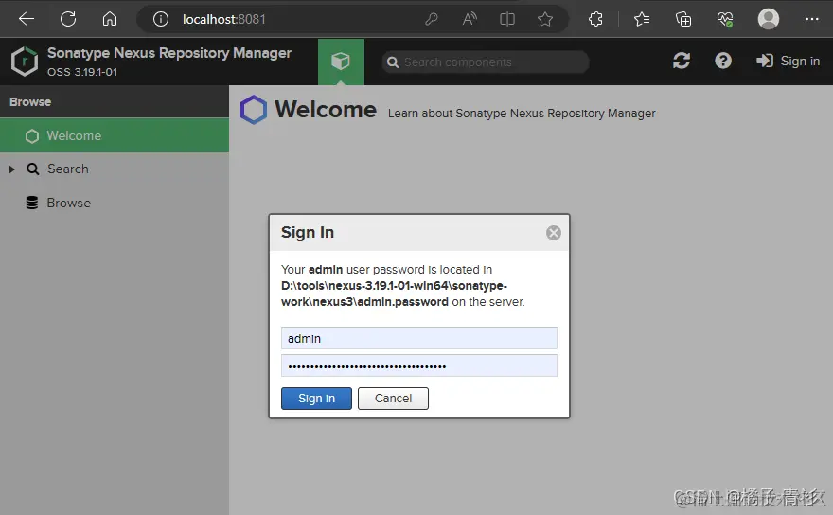
Task: Click the Nexus Repository Manager logo
Action: tap(25, 62)
